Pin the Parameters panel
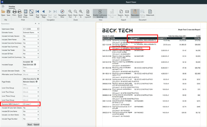The height and width of the screenshot is (127, 207). (36, 24)
